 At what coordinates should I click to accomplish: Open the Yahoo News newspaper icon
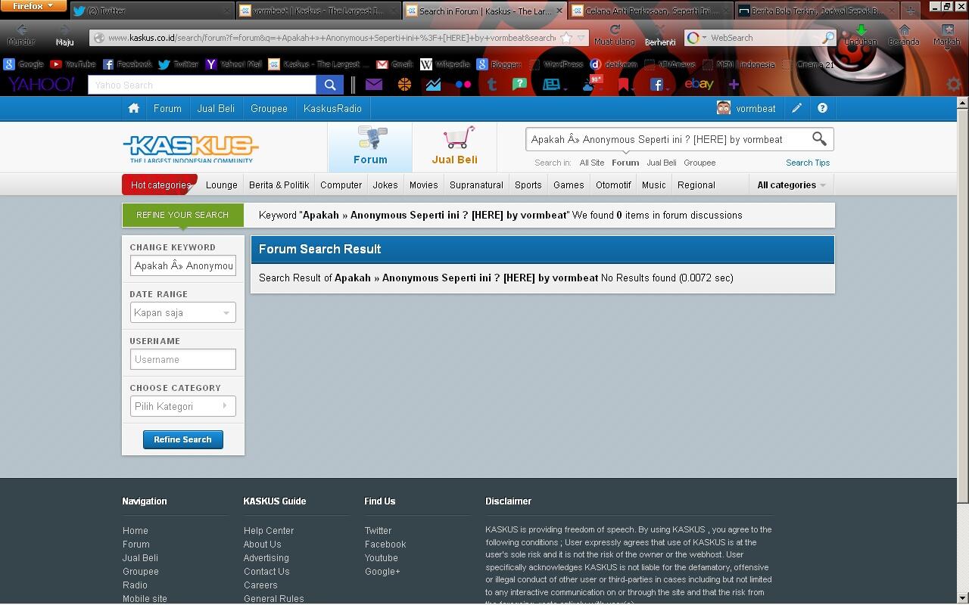553,85
